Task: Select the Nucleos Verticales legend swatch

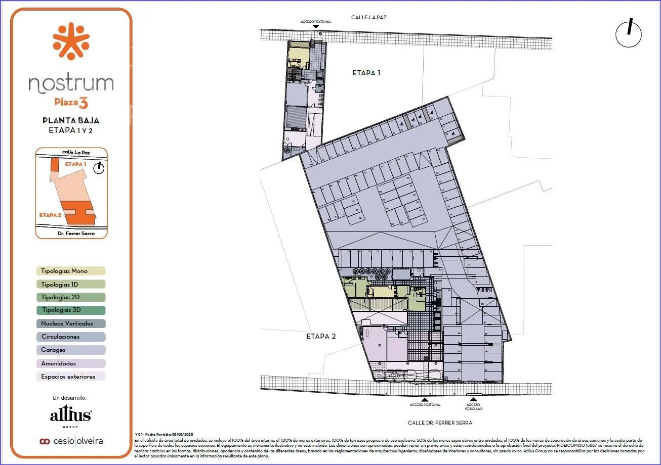Action: click(x=71, y=323)
